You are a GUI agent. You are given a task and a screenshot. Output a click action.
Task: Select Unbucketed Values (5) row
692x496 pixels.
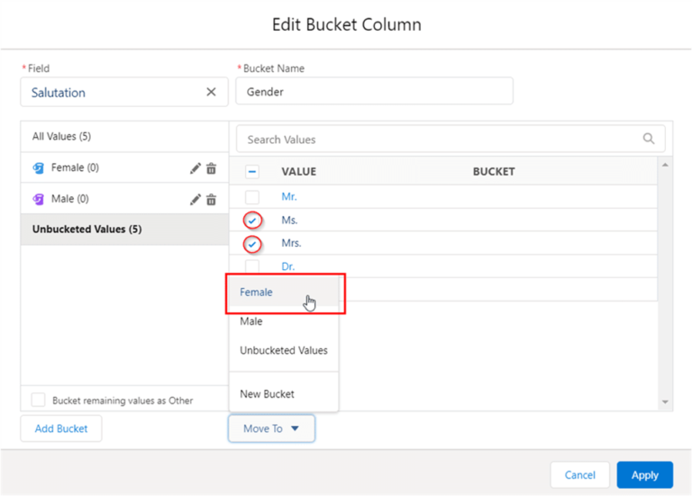pyautogui.click(x=124, y=230)
